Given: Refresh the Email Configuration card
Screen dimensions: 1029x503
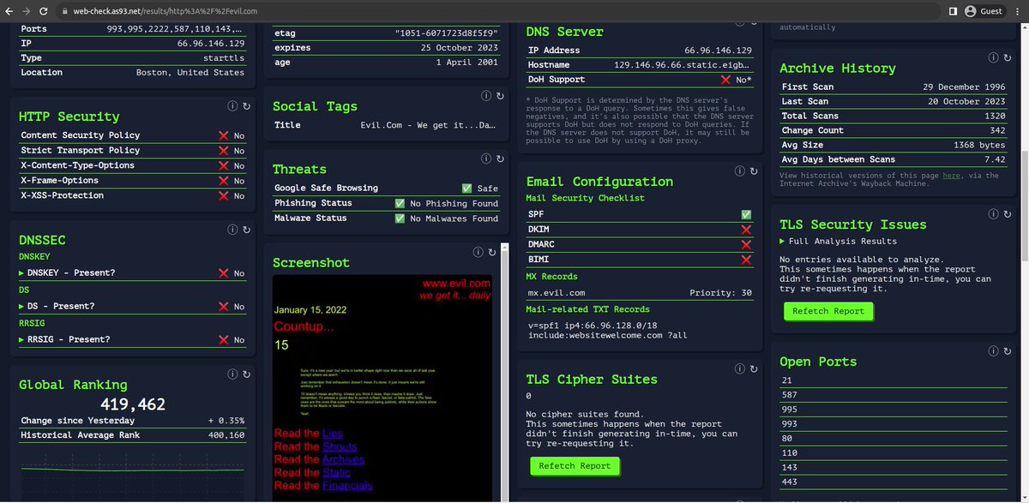Looking at the screenshot, I should pyautogui.click(x=755, y=171).
